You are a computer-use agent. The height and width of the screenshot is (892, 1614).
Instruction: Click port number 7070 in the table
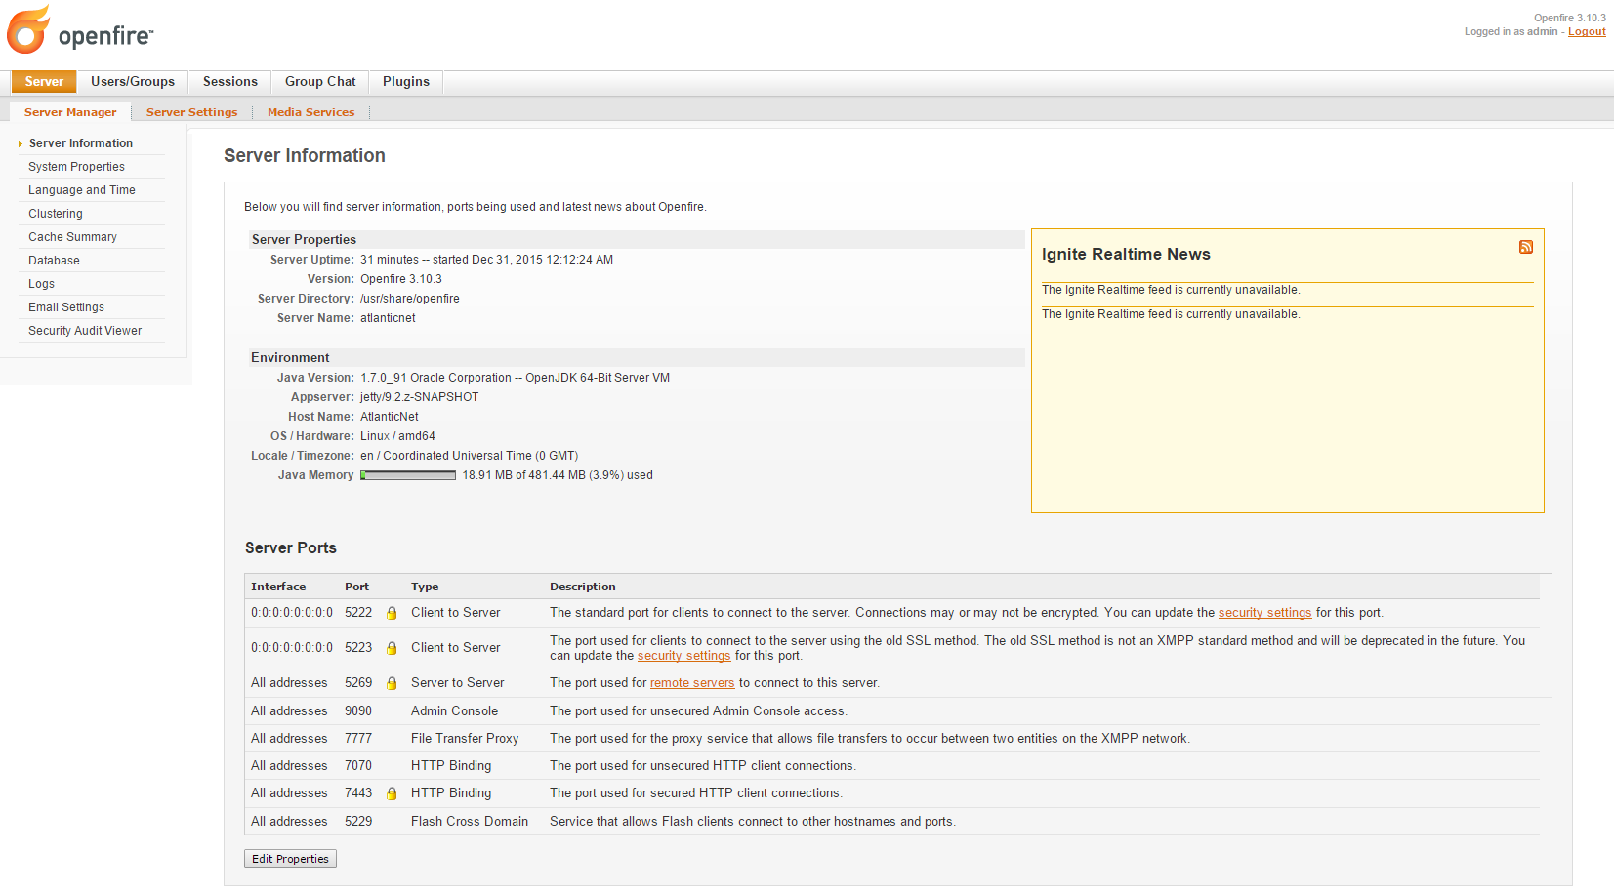click(x=358, y=766)
